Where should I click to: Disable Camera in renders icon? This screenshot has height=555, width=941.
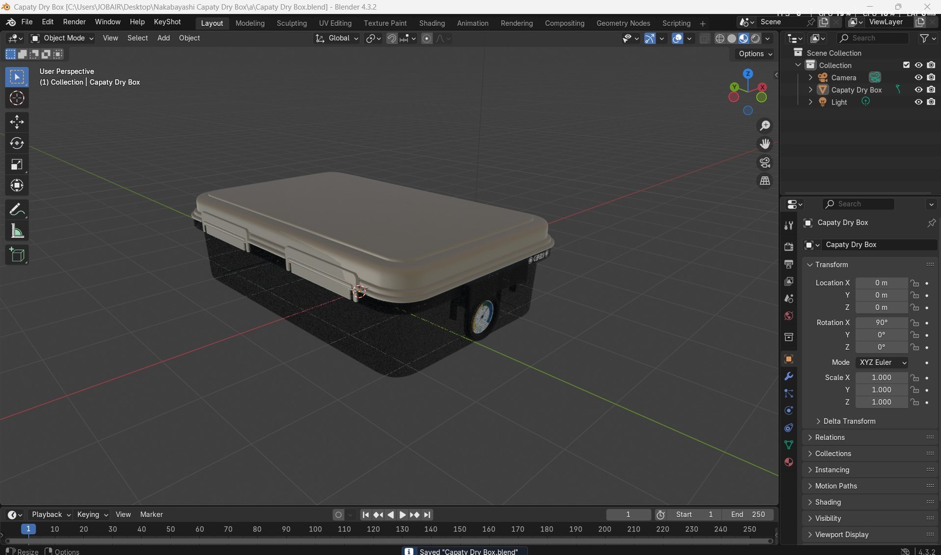click(931, 78)
